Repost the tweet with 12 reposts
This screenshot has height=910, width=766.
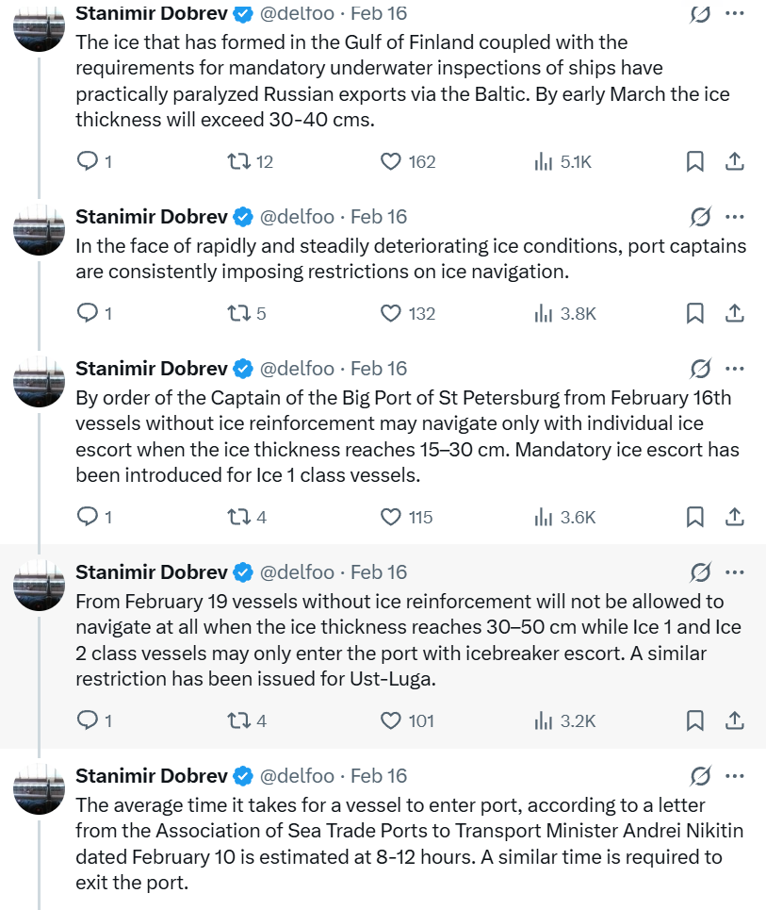click(x=239, y=161)
